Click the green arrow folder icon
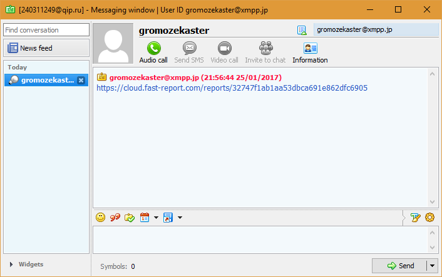The height and width of the screenshot is (277, 442). [x=130, y=218]
